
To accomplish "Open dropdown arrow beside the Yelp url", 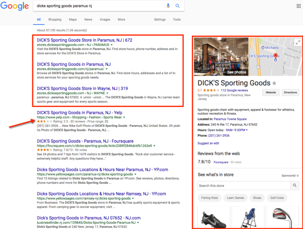I will click(x=124, y=118).
